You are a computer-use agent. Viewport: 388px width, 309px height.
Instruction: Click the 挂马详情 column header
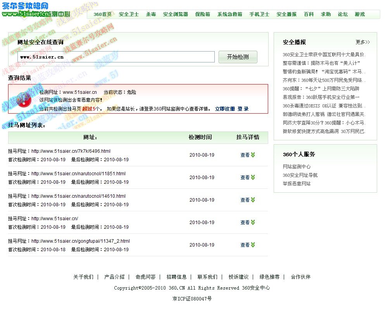tap(248, 137)
